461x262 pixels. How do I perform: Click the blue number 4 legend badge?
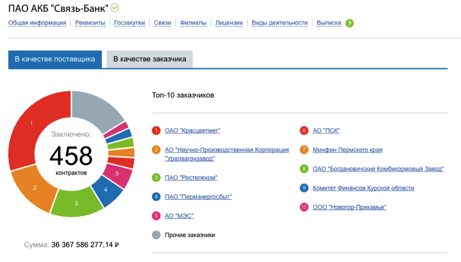click(x=156, y=197)
